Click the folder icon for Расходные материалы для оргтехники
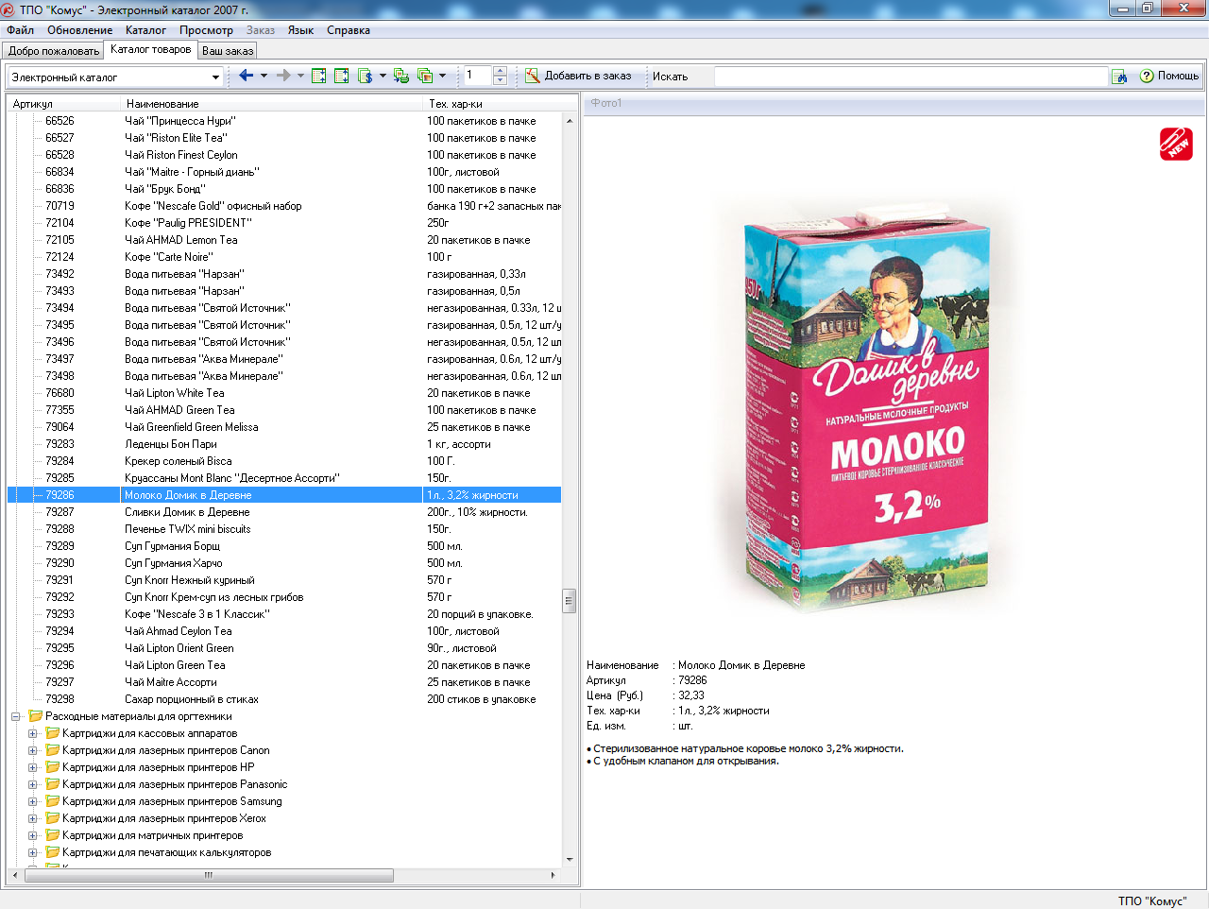The width and height of the screenshot is (1209, 909). point(36,716)
